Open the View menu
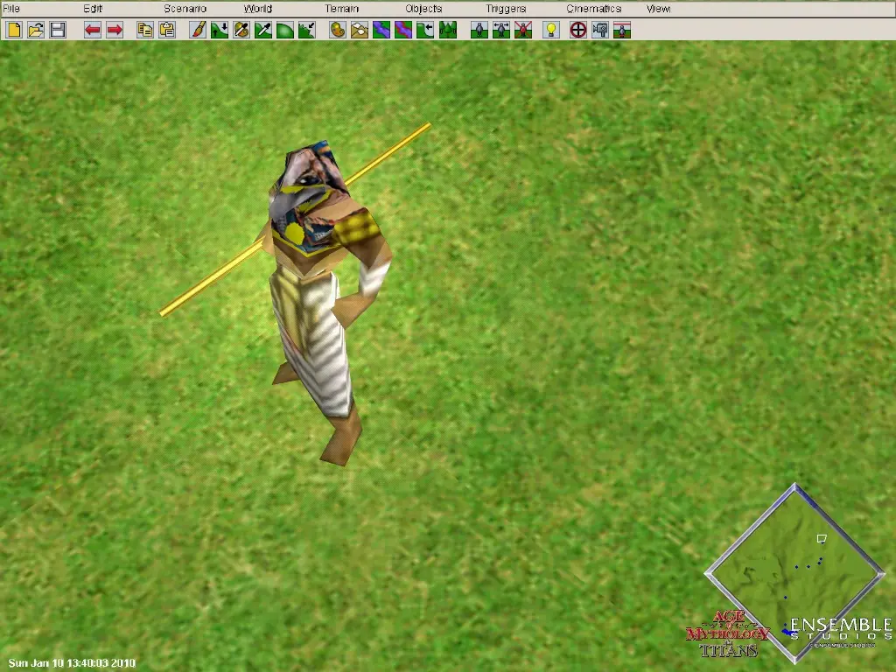The height and width of the screenshot is (672, 896). click(658, 9)
